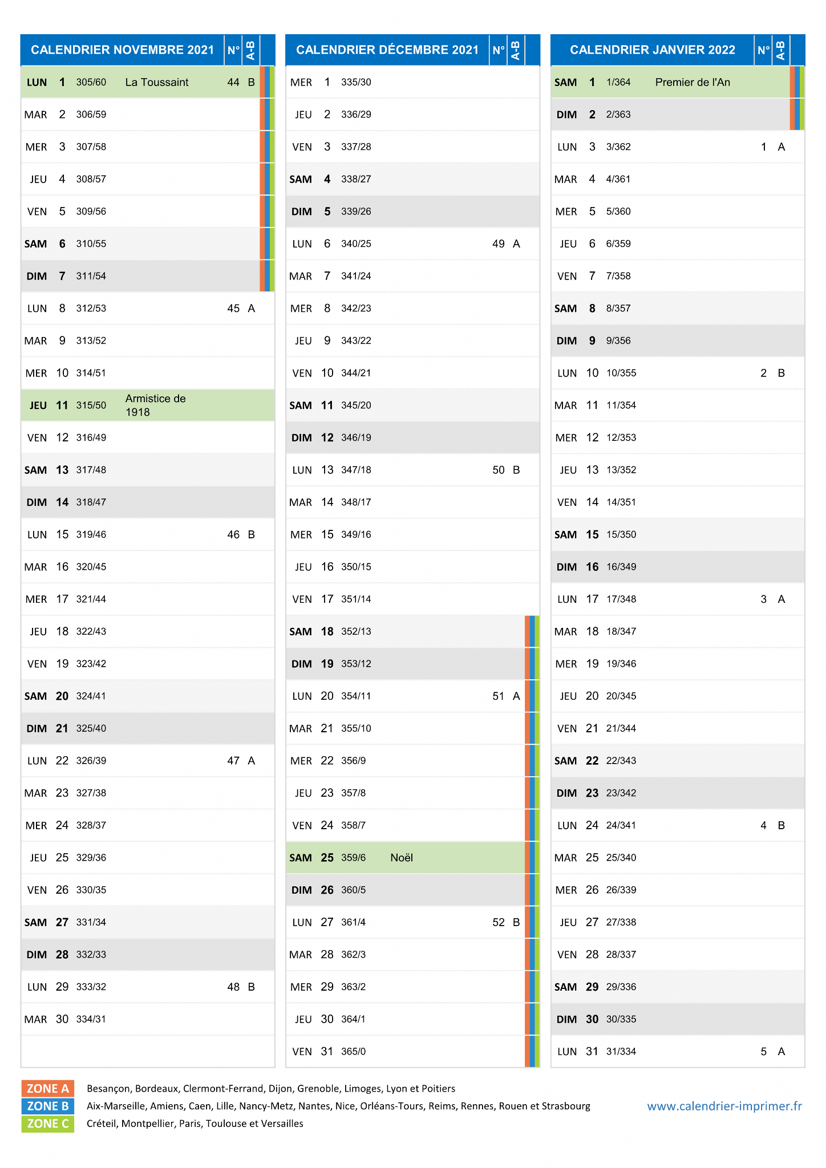Click week number 46 in November
Screen dimensions: 826x1168
point(233,535)
